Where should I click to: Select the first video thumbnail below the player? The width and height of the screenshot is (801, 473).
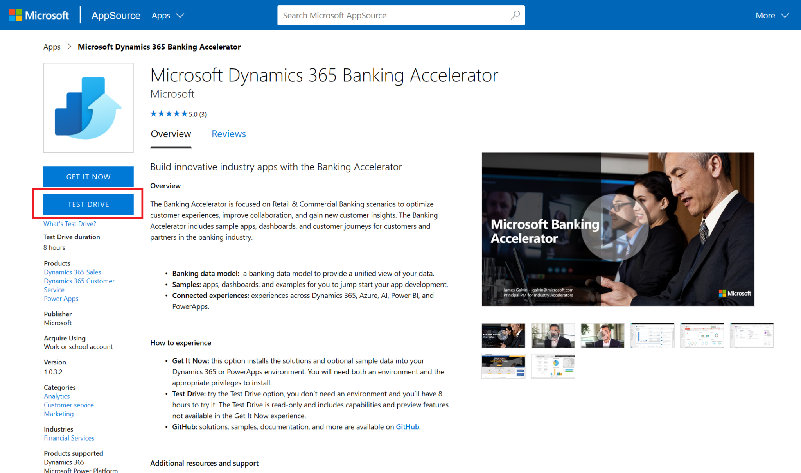(503, 335)
